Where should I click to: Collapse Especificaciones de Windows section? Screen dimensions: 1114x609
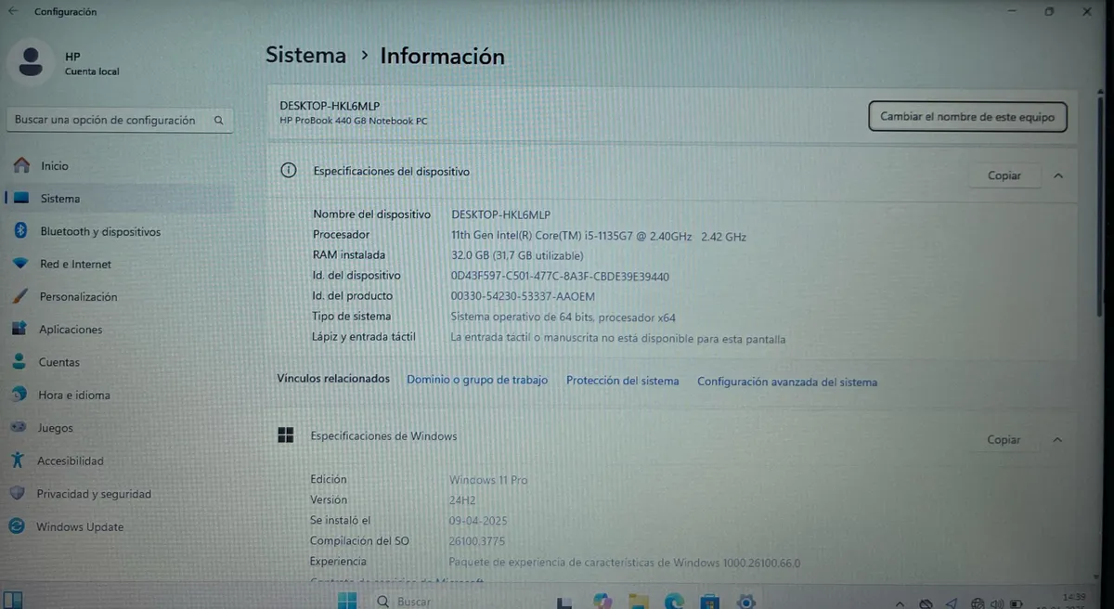pos(1058,440)
